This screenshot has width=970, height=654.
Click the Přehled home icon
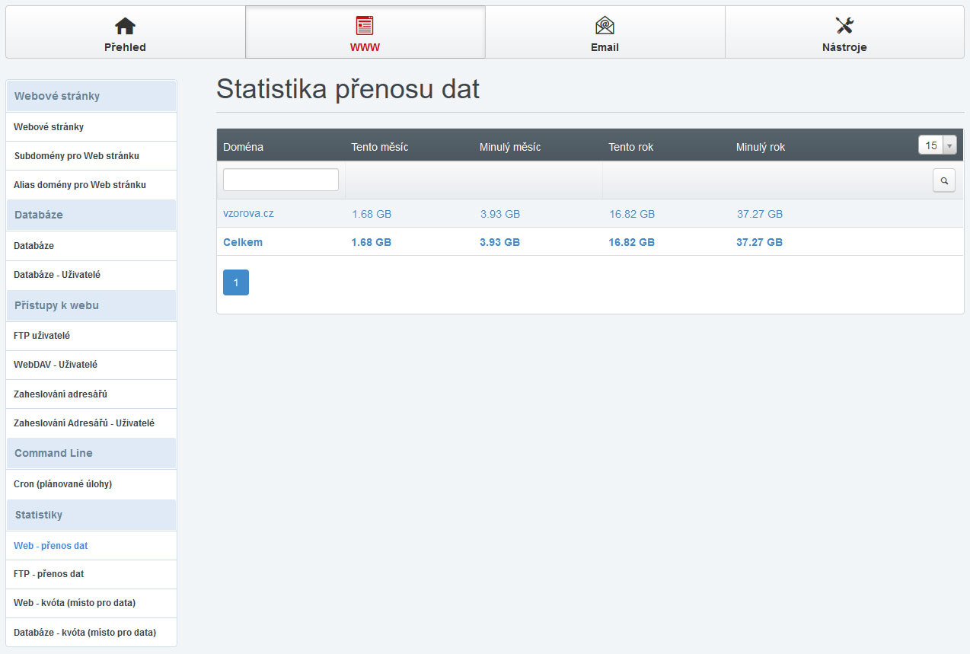click(125, 26)
